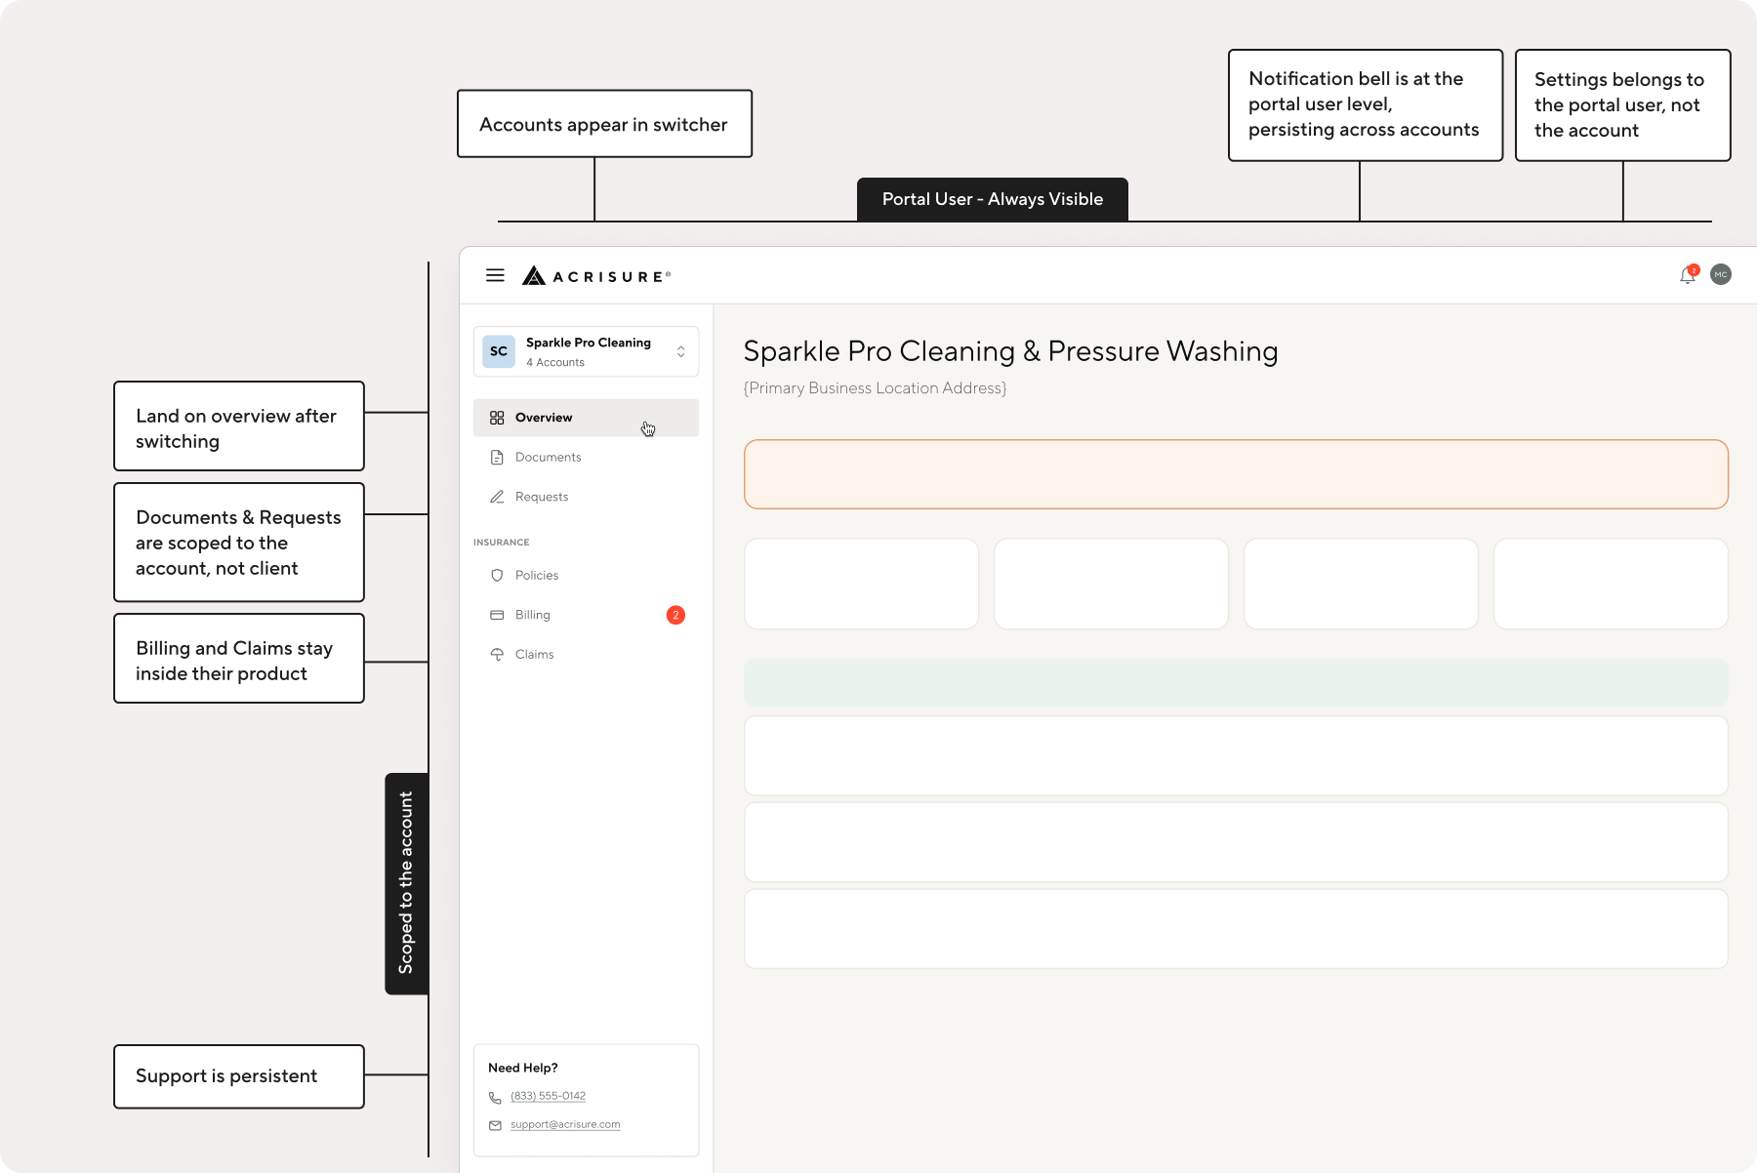1757x1173 pixels.
Task: Go to Policies
Action: [x=586, y=576]
